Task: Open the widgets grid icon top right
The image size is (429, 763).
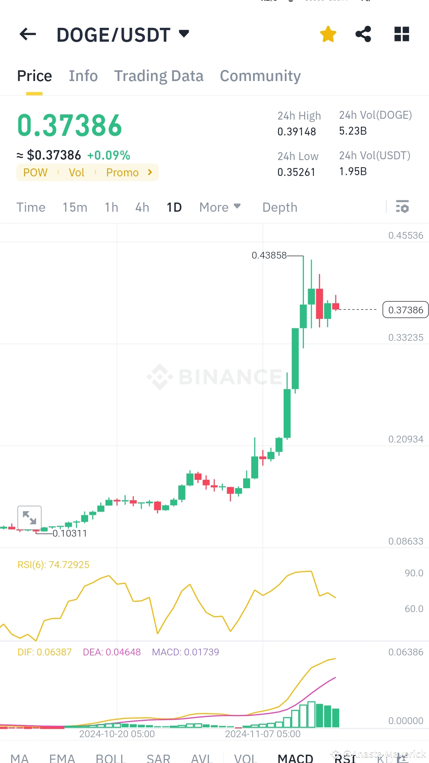Action: 401,34
